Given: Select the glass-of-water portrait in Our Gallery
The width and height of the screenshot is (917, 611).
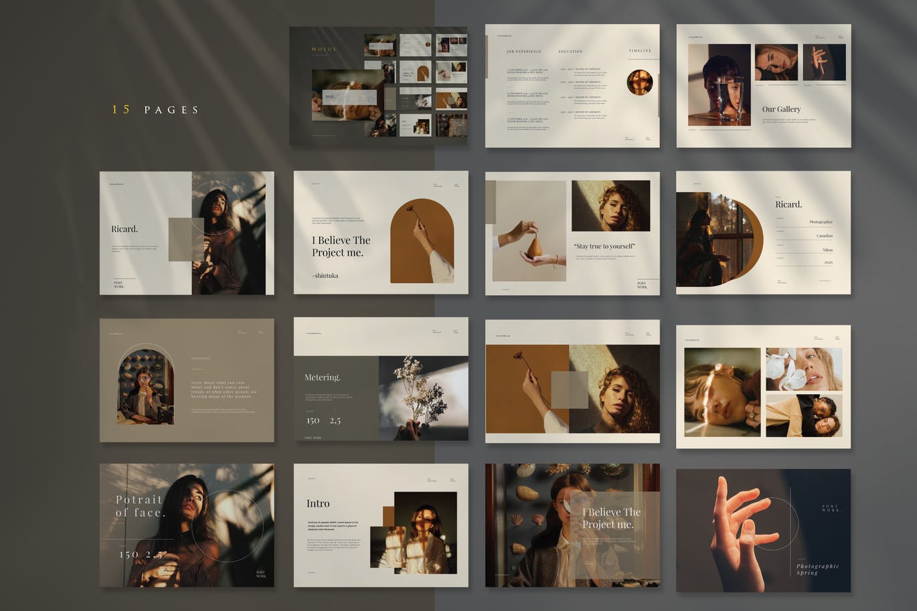Looking at the screenshot, I should 719,85.
